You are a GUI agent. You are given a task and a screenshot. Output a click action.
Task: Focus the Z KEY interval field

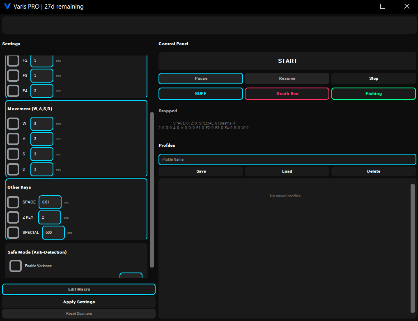pyautogui.click(x=50, y=217)
